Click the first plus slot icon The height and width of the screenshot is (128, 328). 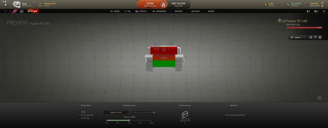(x=5, y=11)
